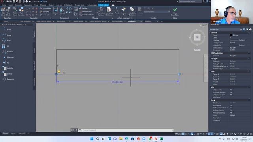
Task: Switch to the Parameter Sets palette tab
Action: pyautogui.click(x=34, y=66)
